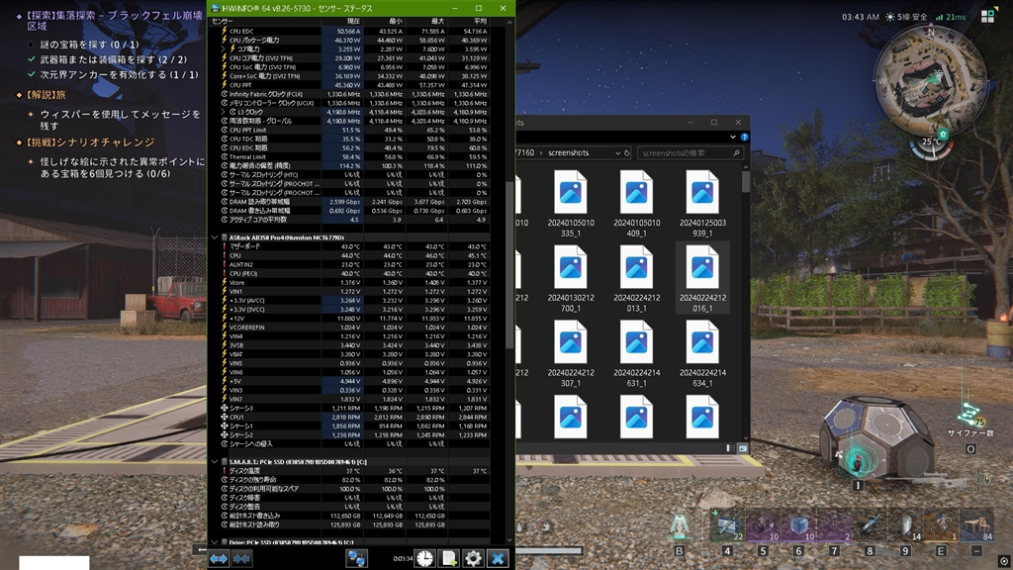Select file 20240224212016_1
This screenshot has width=1013, height=570.
702,278
